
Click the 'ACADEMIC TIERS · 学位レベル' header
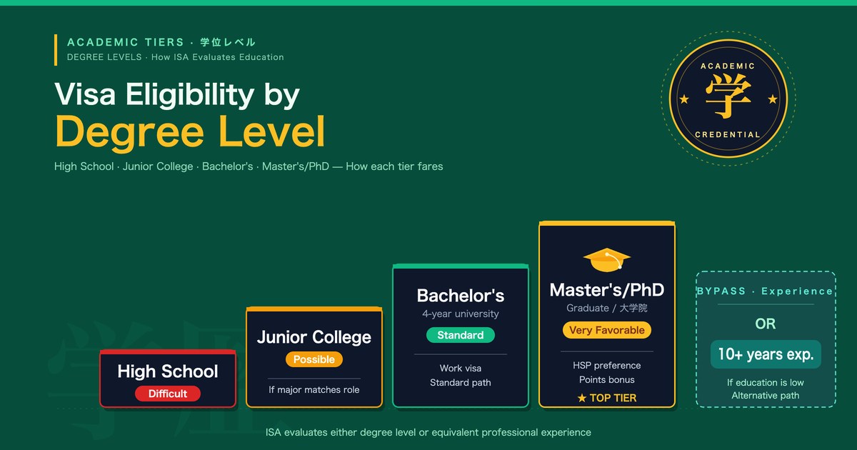click(x=161, y=42)
